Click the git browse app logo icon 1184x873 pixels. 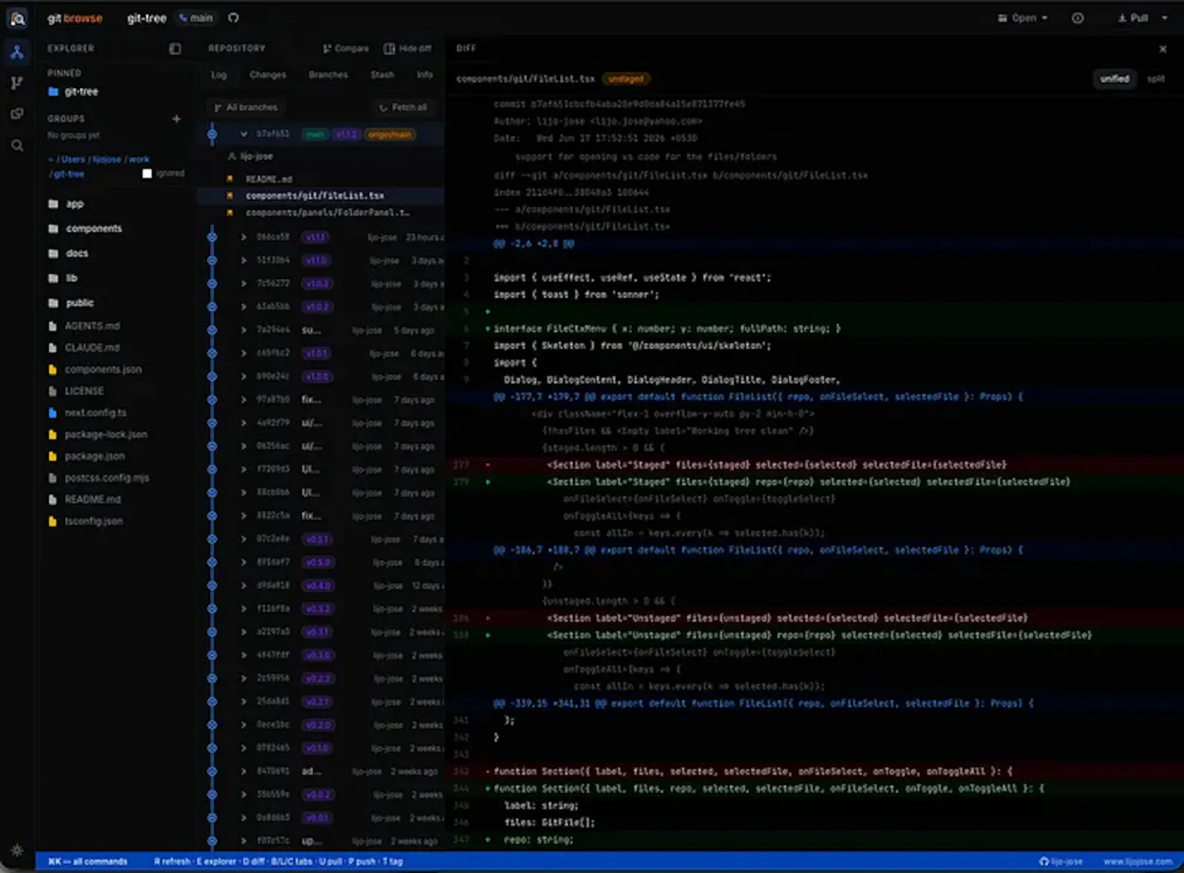17,18
